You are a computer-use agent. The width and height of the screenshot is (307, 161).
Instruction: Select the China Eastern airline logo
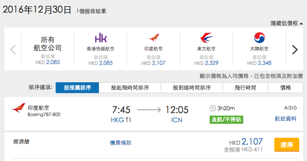(206, 38)
